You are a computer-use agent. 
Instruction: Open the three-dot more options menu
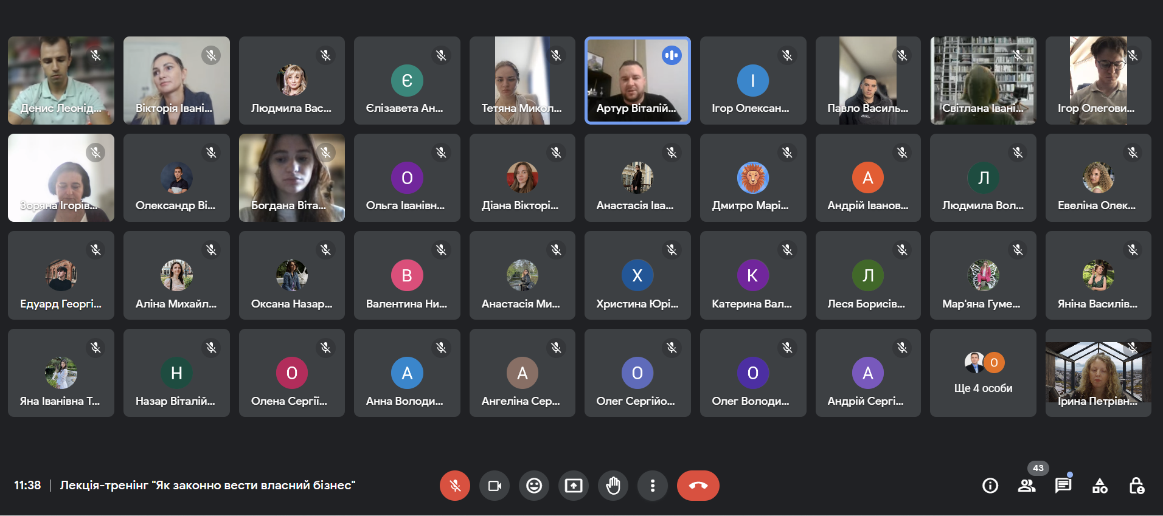point(653,486)
